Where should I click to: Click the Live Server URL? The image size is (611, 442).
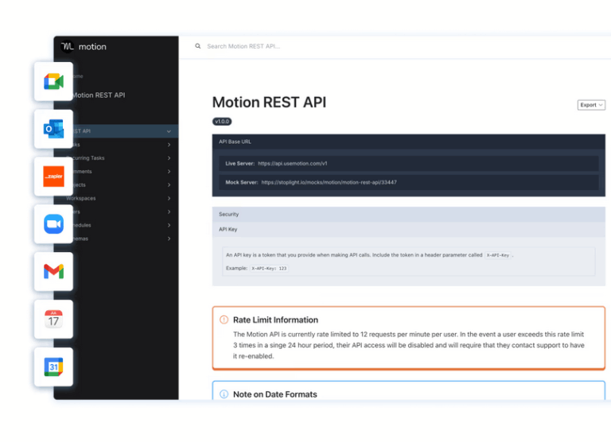point(292,163)
